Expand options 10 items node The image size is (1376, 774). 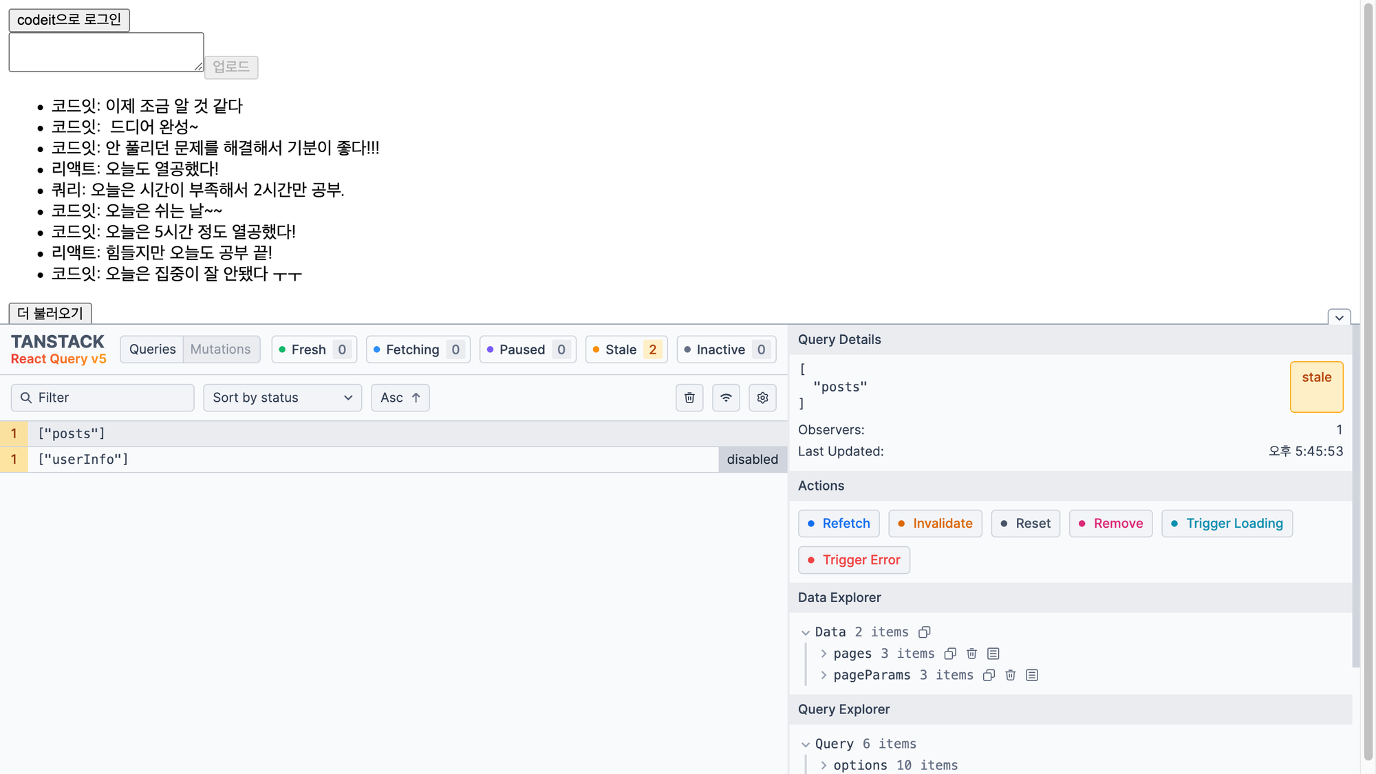tap(824, 765)
